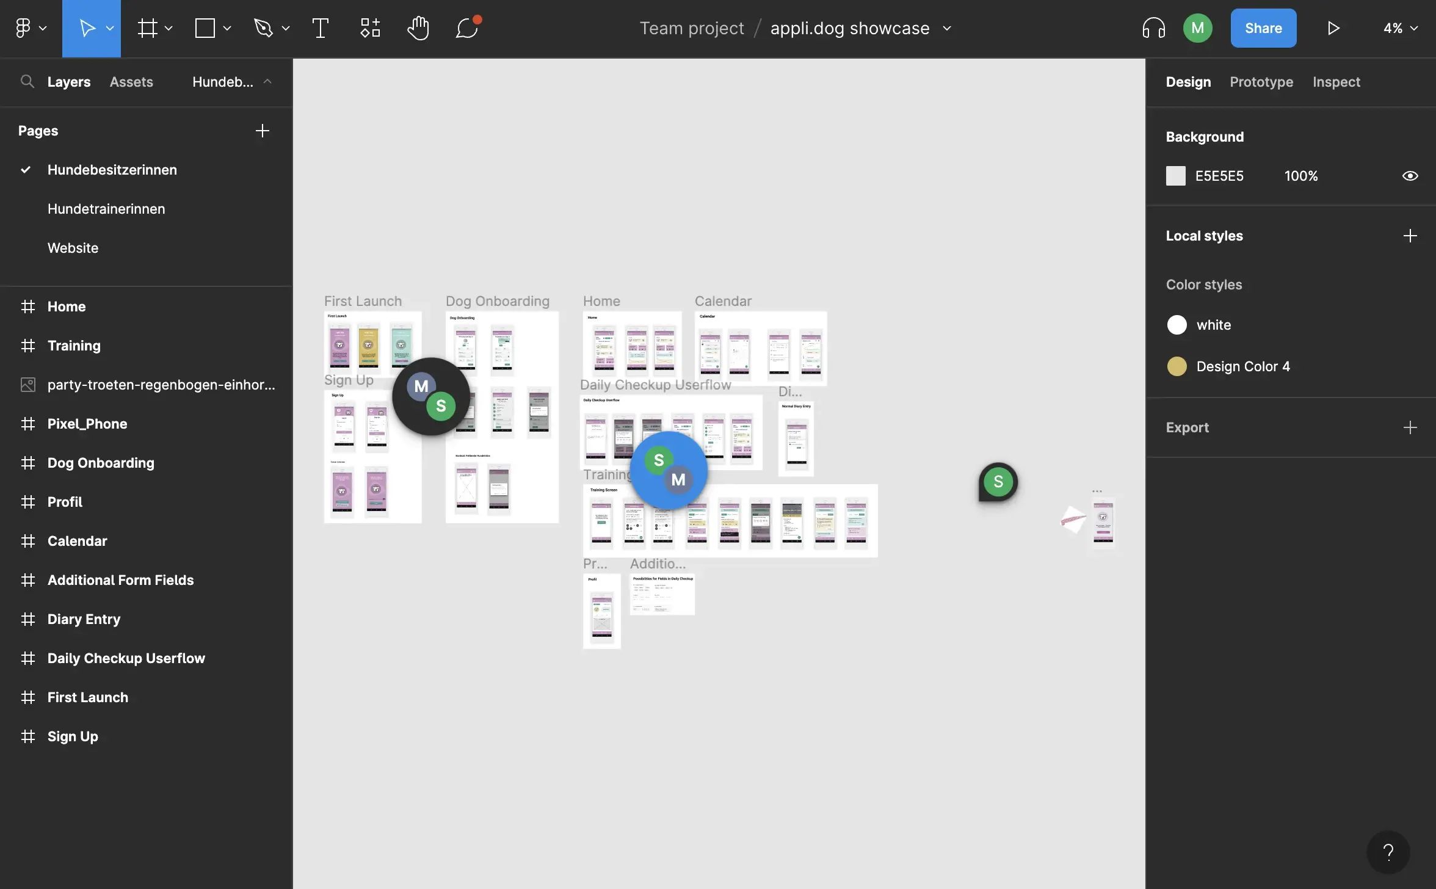Click the search icon in the Layers panel
This screenshot has width=1436, height=889.
[x=27, y=81]
